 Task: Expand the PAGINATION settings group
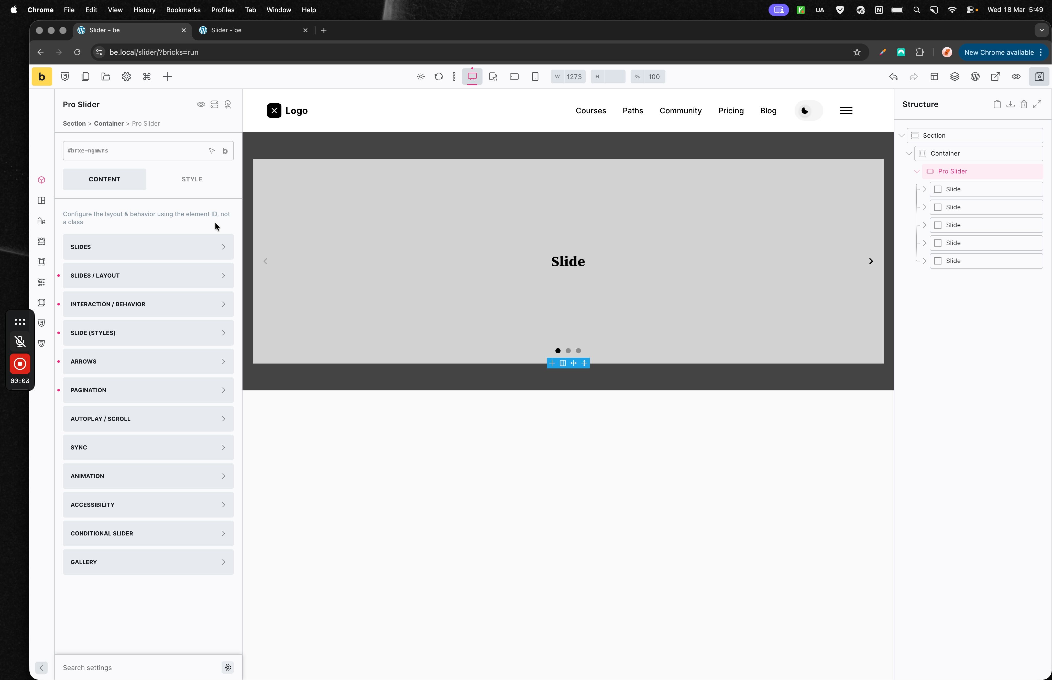[148, 390]
